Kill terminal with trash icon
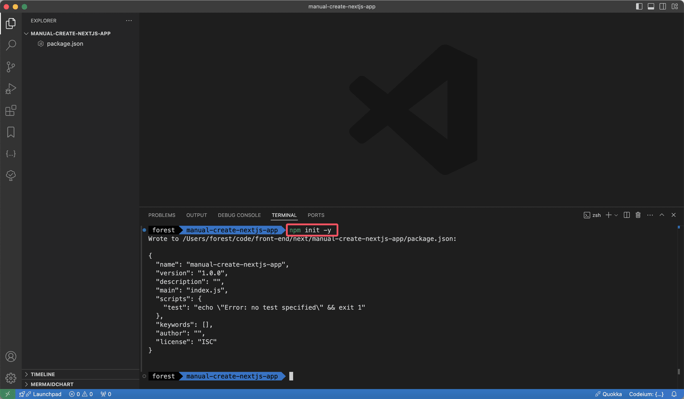The height and width of the screenshot is (399, 684). click(x=638, y=215)
